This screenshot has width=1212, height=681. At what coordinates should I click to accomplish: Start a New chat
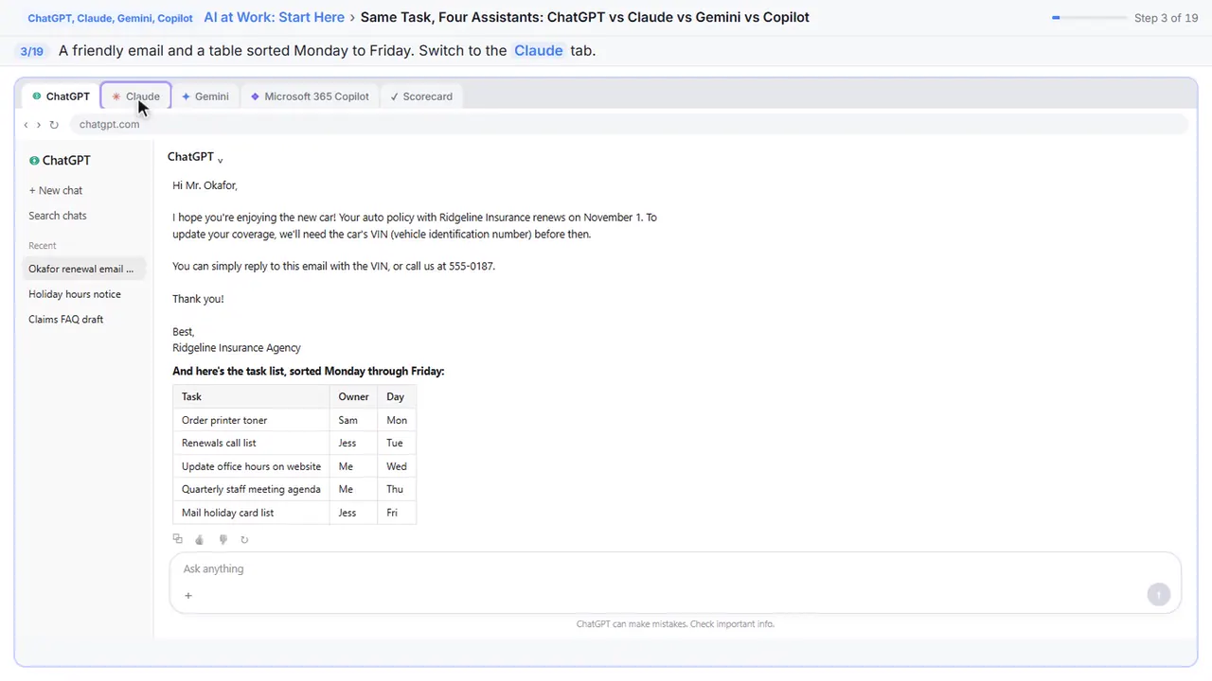(56, 190)
